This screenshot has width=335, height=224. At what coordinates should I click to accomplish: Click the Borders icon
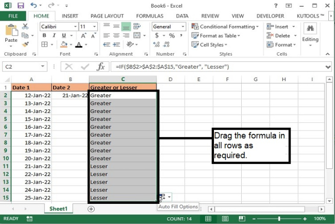45,44
